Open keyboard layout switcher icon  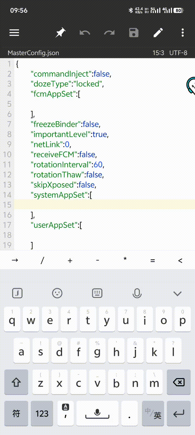97,293
